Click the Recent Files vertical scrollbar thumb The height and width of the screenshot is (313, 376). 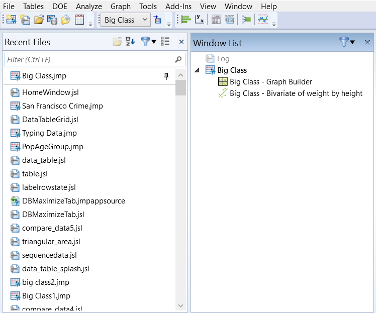tap(180, 87)
